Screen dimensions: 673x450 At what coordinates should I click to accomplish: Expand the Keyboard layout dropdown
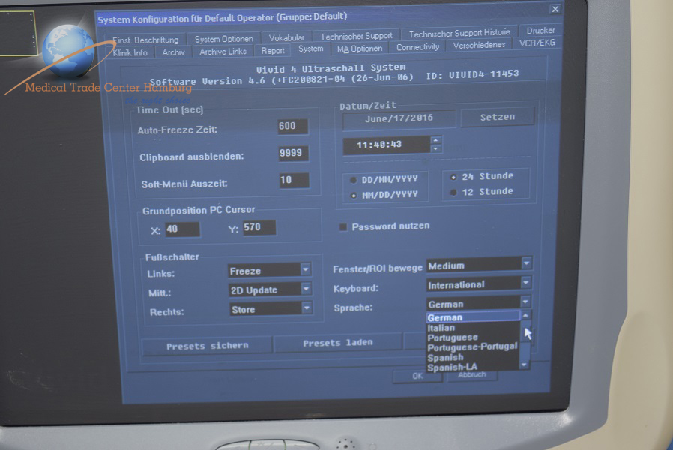click(526, 283)
